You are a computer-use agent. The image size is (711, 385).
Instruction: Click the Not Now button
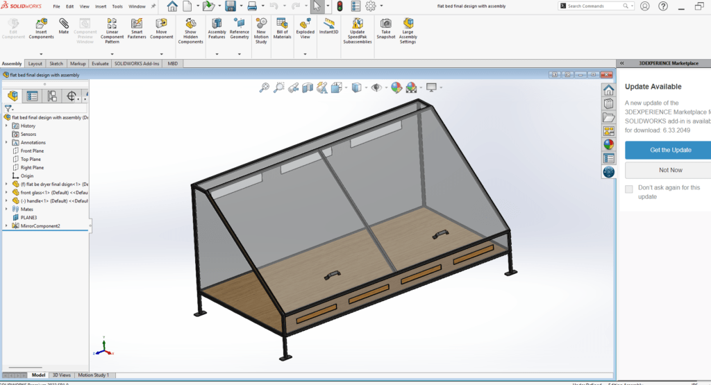click(667, 170)
